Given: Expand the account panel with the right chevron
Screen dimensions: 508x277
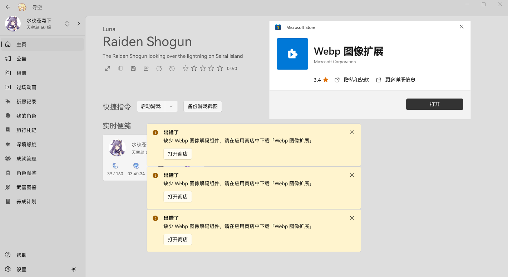Looking at the screenshot, I should (78, 23).
